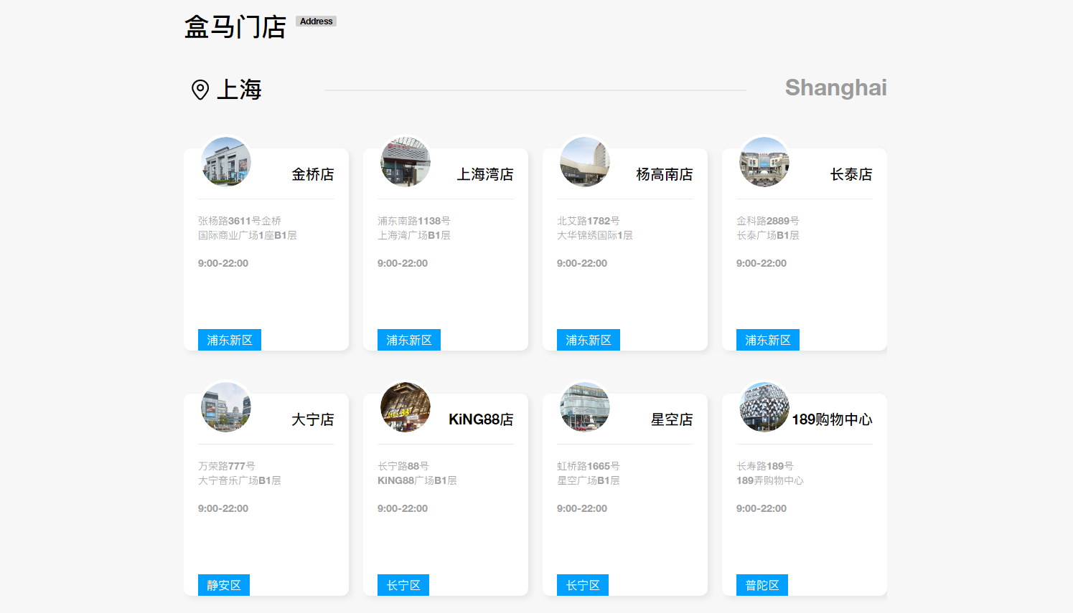Click the 长宁路88号 address line

click(403, 466)
